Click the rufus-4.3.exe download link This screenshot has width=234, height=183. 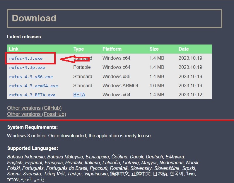pos(26,58)
